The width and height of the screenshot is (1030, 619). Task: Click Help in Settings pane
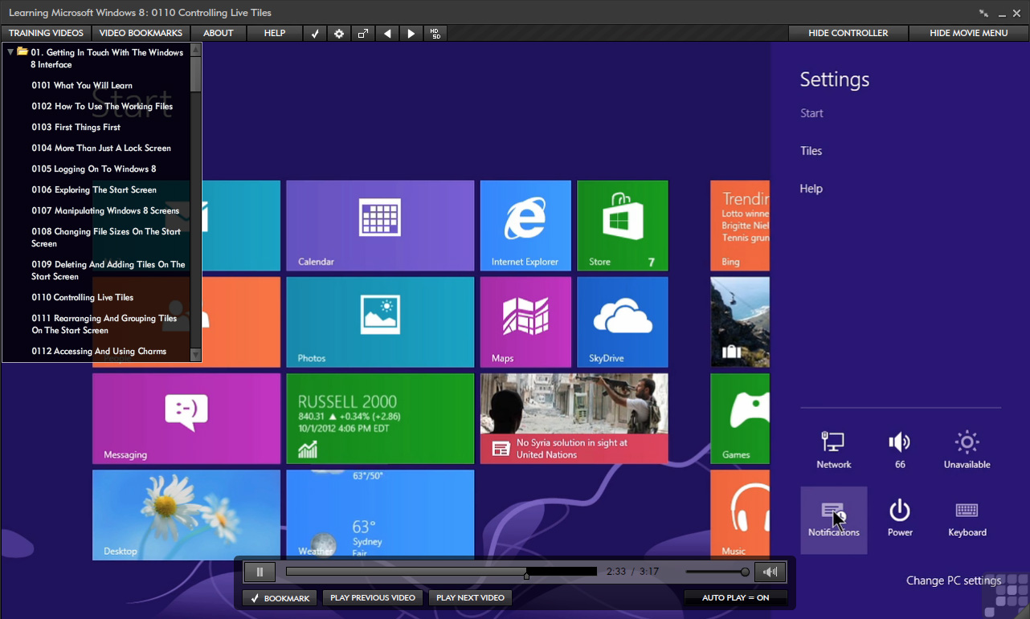(x=811, y=189)
